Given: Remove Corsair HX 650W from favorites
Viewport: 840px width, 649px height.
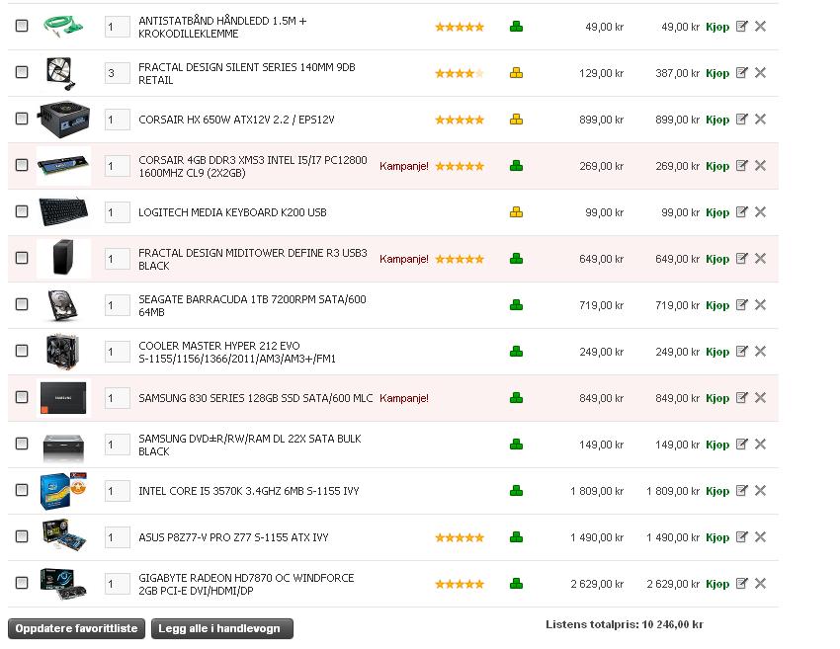Looking at the screenshot, I should pyautogui.click(x=760, y=119).
